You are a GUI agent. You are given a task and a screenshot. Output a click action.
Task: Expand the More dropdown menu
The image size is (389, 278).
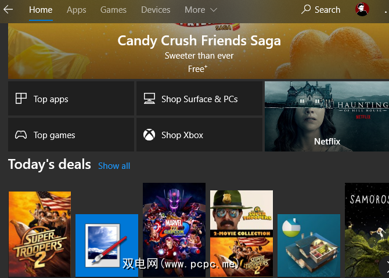point(200,10)
